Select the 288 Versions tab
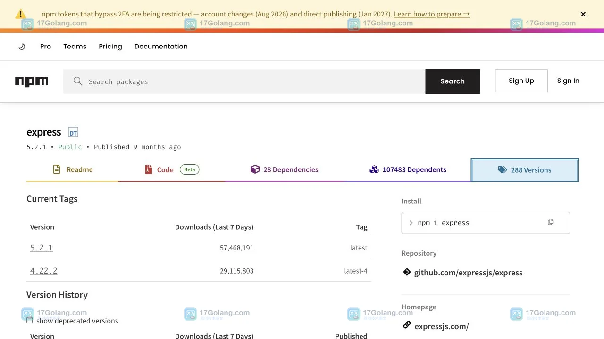The height and width of the screenshot is (339, 604). click(525, 170)
